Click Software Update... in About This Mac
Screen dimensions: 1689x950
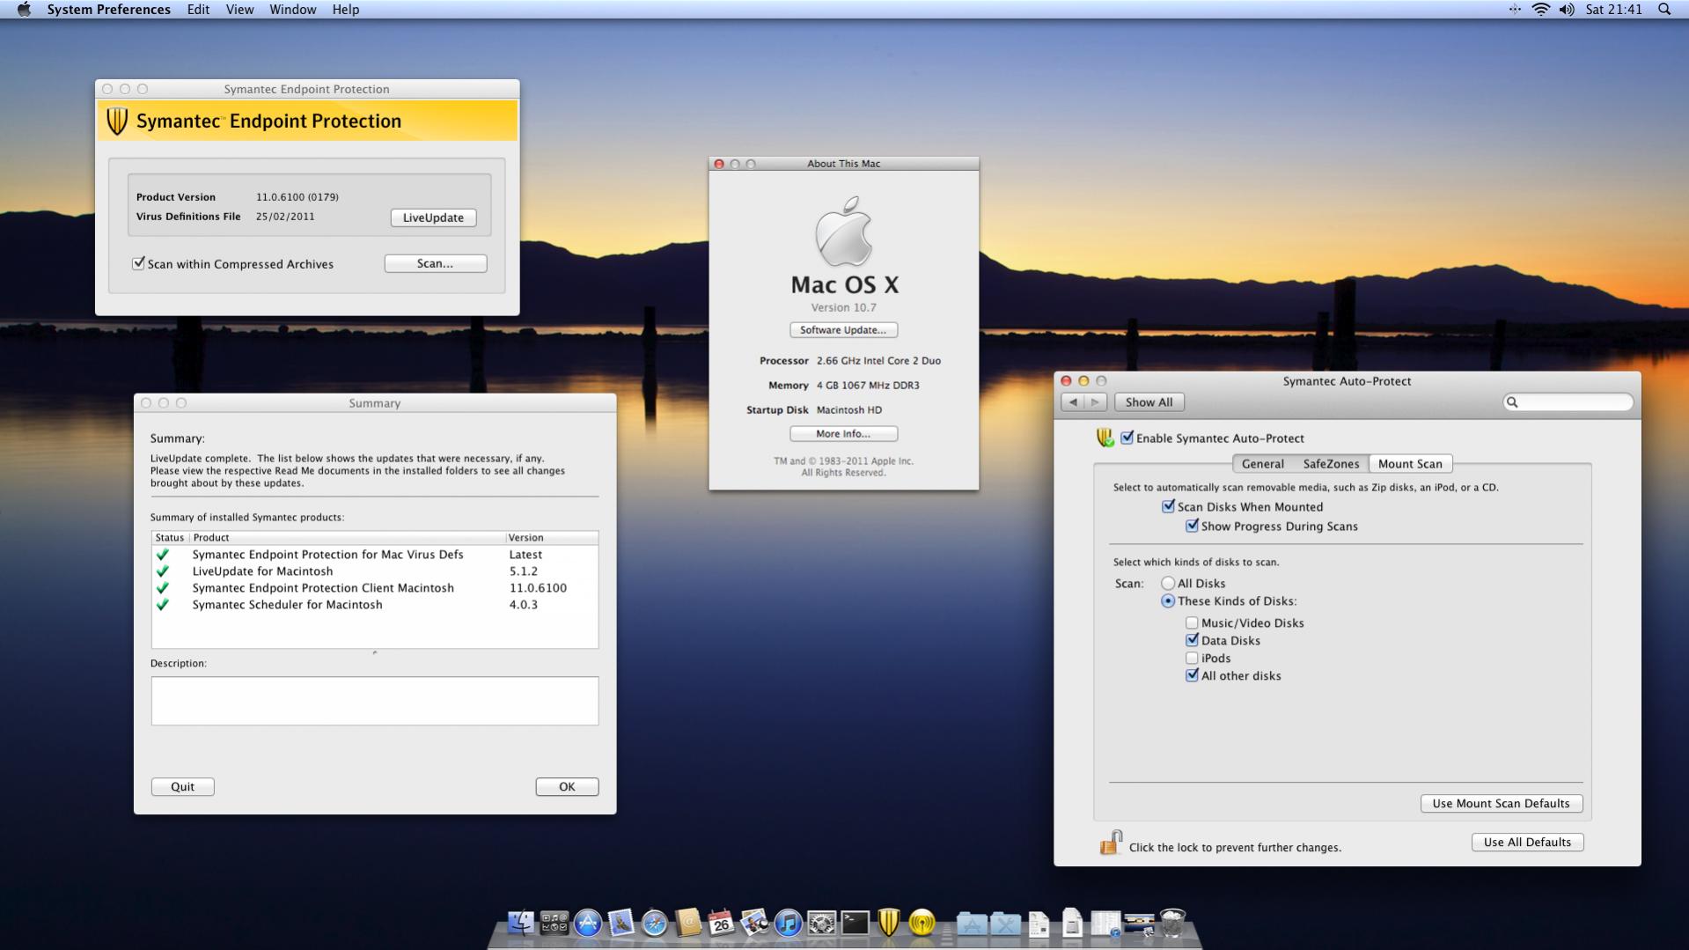click(x=843, y=330)
